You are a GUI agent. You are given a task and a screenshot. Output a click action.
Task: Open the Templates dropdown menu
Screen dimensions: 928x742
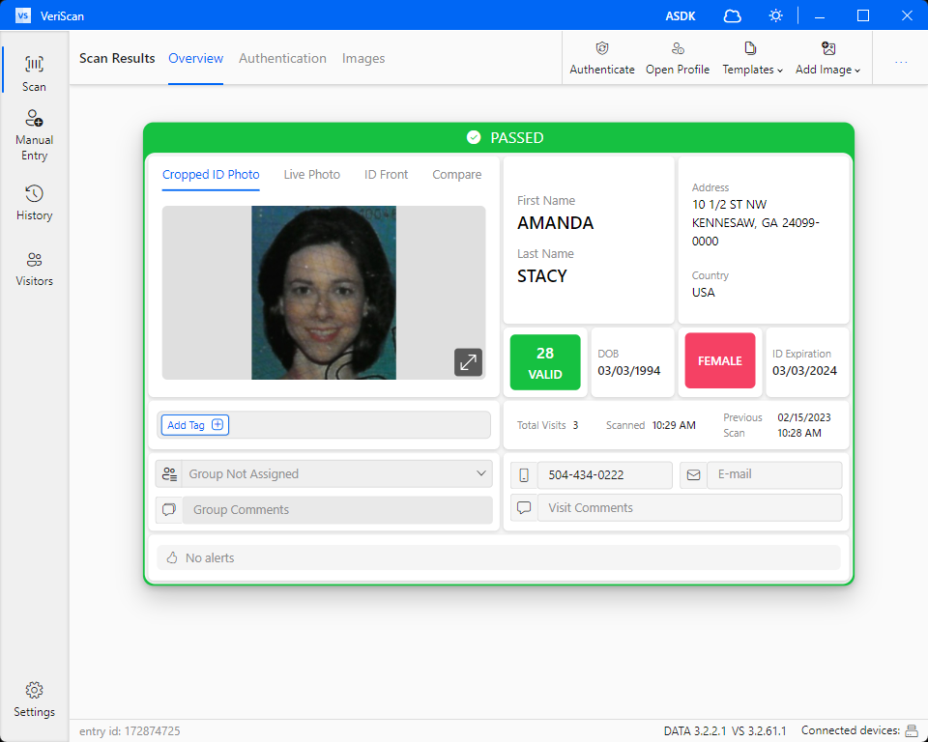752,58
